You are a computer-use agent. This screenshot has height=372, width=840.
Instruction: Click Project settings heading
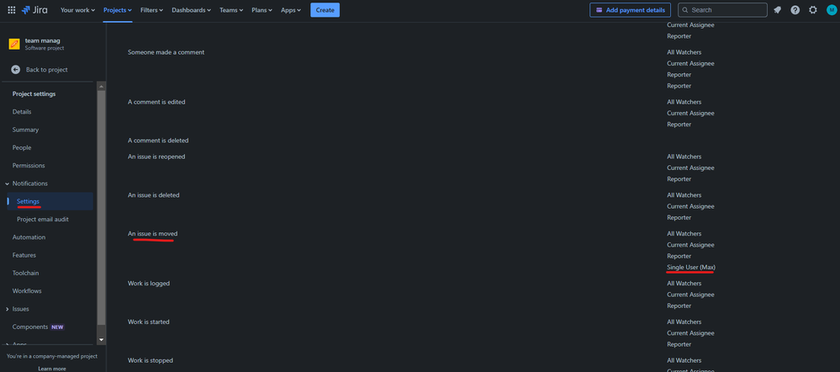tap(34, 93)
